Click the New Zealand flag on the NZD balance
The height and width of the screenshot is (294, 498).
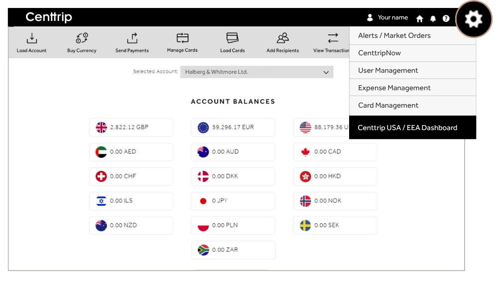pyautogui.click(x=101, y=225)
